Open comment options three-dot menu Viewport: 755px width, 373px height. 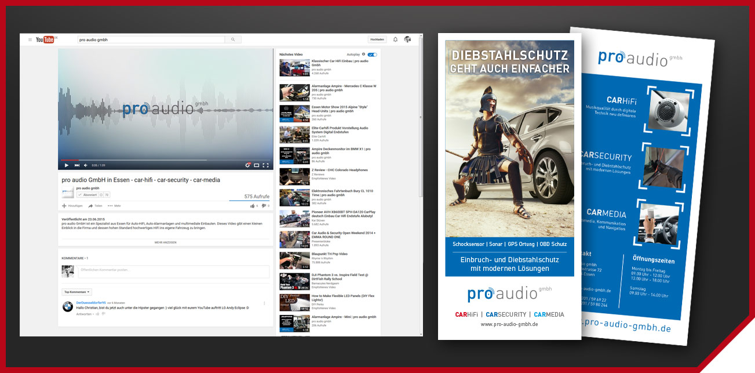point(265,303)
